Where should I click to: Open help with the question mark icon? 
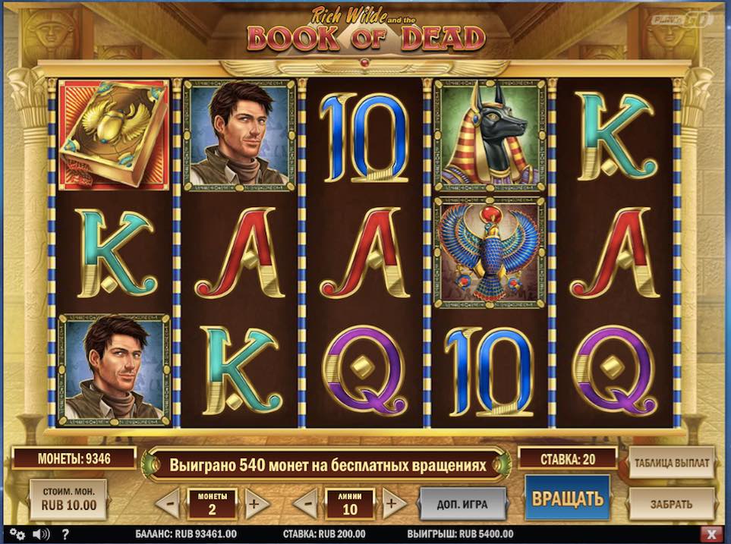tap(65, 534)
